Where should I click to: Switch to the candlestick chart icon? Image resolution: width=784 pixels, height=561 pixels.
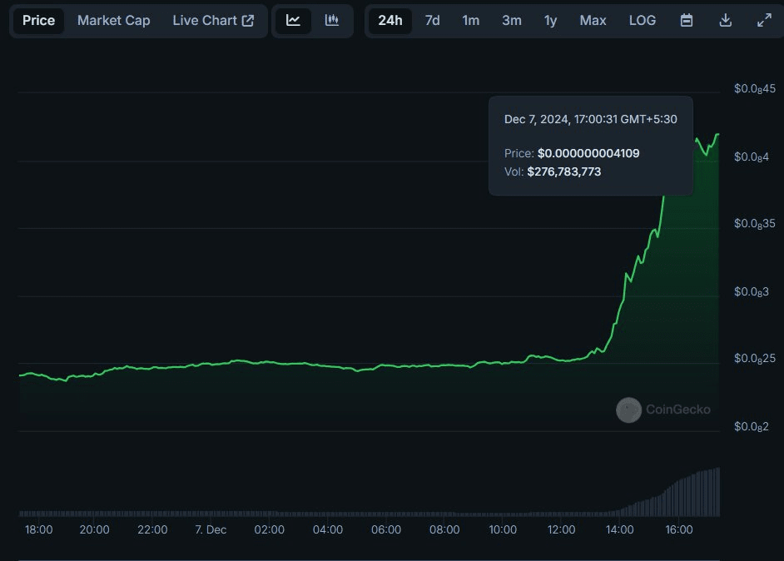coord(331,21)
